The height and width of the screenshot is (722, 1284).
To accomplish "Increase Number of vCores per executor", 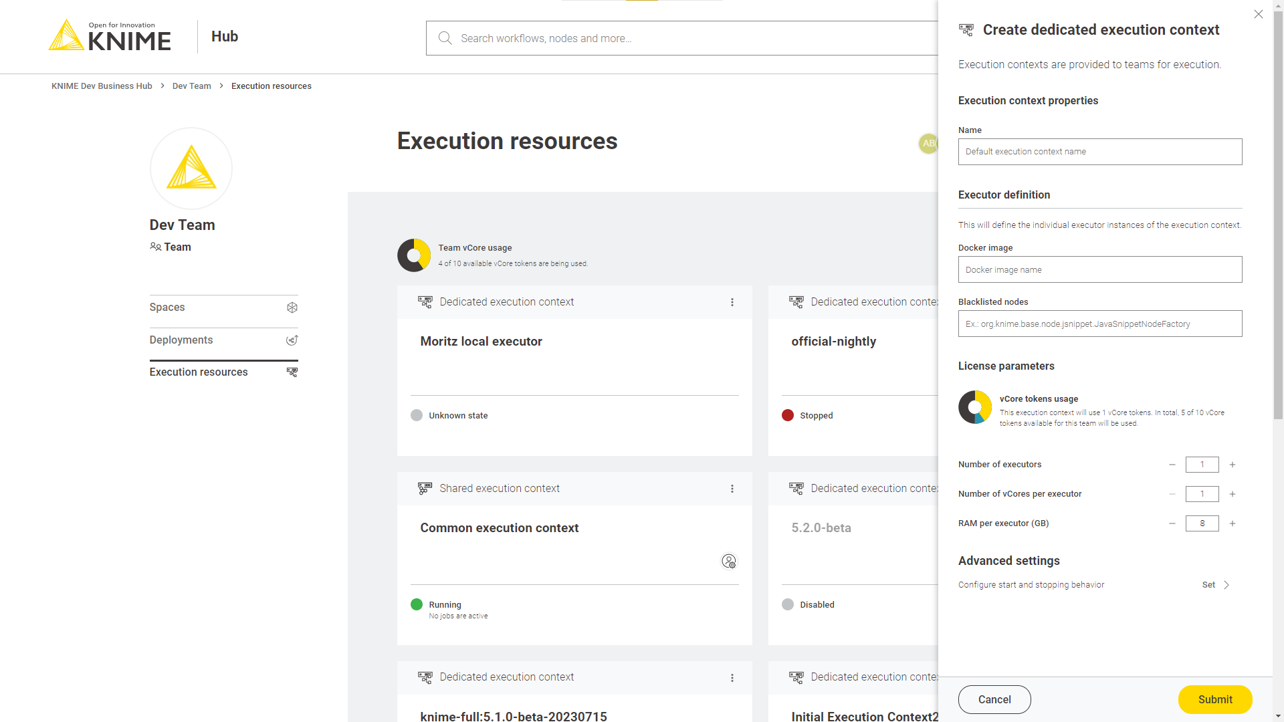I will coord(1233,494).
